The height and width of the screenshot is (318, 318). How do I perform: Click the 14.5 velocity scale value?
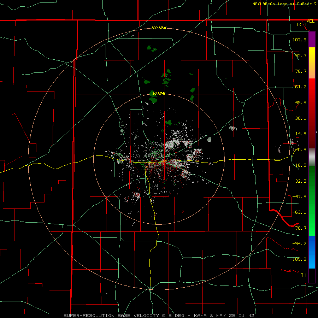click(301, 134)
